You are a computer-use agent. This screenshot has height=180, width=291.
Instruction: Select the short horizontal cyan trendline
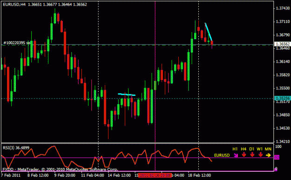[127, 94]
